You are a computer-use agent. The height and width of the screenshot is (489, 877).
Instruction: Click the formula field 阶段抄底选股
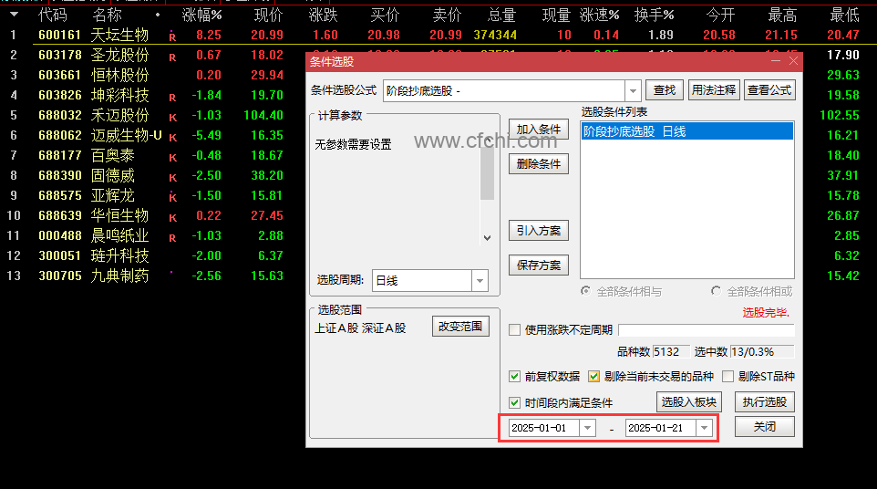504,90
